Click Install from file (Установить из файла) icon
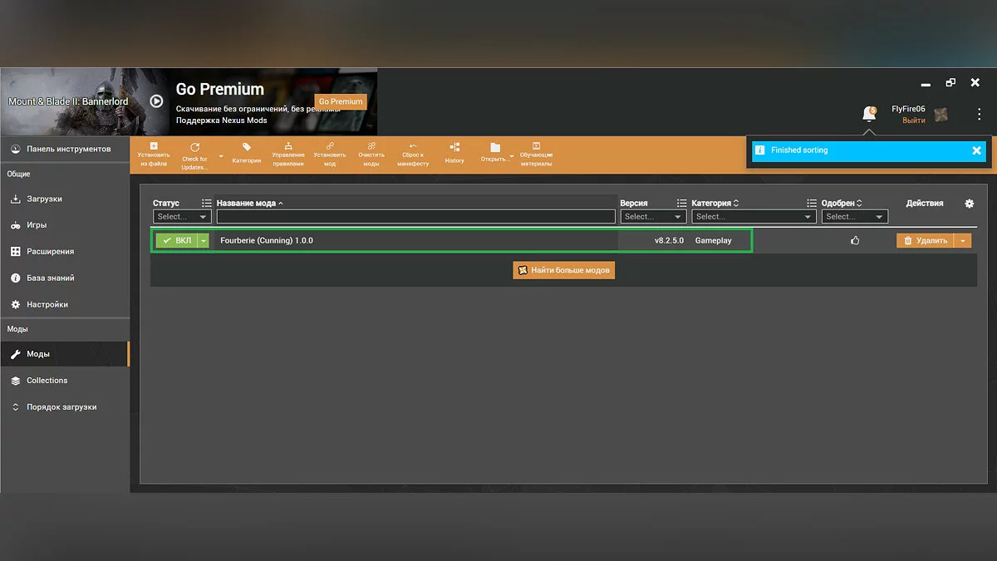The height and width of the screenshot is (561, 997). point(154,146)
